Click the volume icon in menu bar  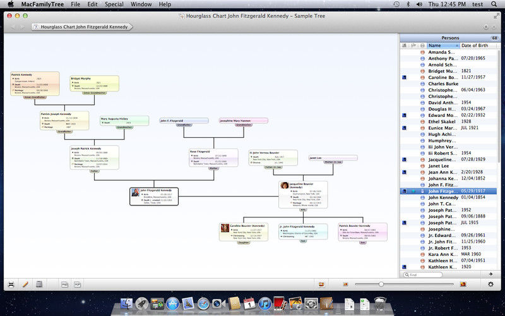[x=419, y=4]
